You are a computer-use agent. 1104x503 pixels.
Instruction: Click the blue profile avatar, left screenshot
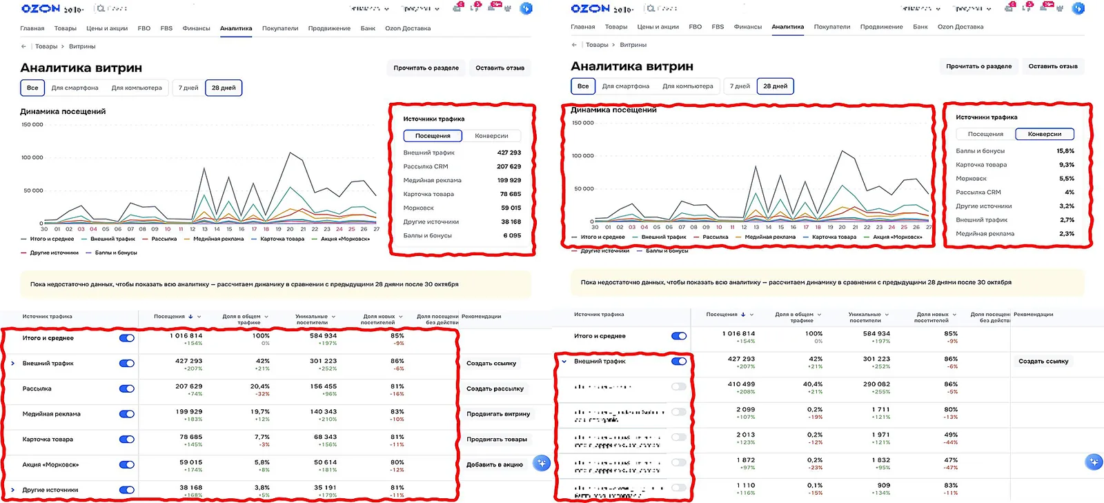coord(526,8)
